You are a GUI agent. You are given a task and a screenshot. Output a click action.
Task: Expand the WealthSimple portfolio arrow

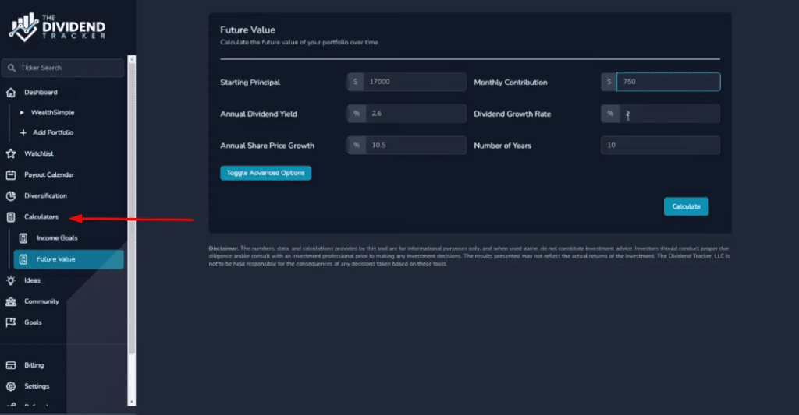pos(22,113)
